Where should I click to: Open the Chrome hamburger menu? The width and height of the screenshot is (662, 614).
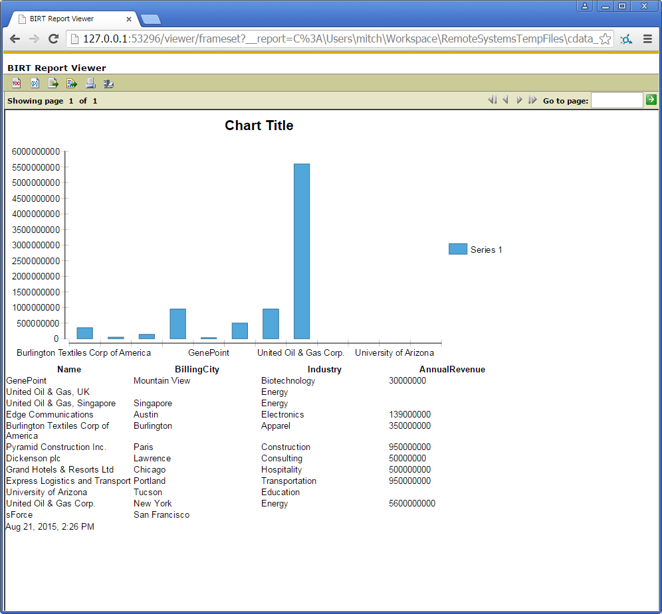pos(647,39)
